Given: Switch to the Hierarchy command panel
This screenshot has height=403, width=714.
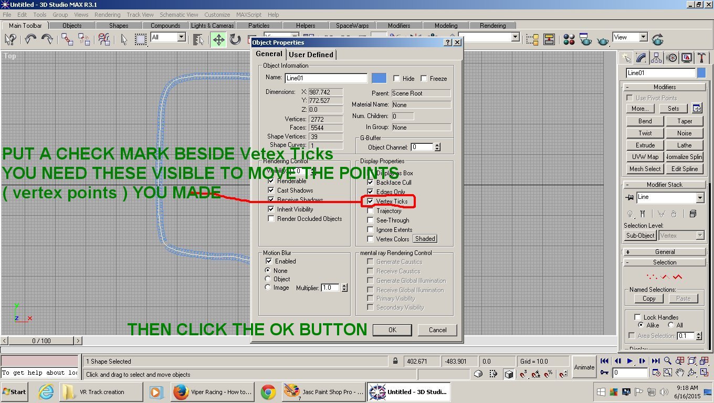Looking at the screenshot, I should point(656,58).
